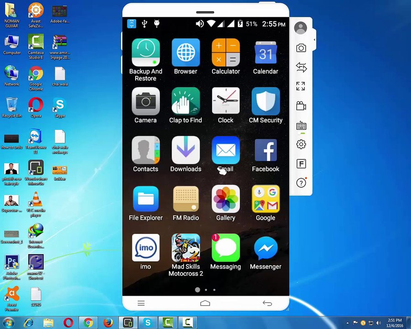
Task: Show hidden system tray icons
Action: (x=348, y=323)
